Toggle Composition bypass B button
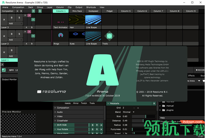This screenshot has height=138, width=205. (x=21, y=11)
